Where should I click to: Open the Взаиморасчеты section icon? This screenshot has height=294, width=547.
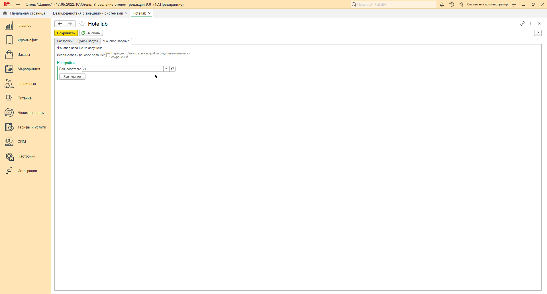9,113
